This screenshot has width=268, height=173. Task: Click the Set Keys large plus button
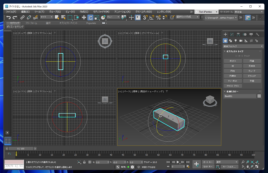pyautogui.click(x=196, y=164)
